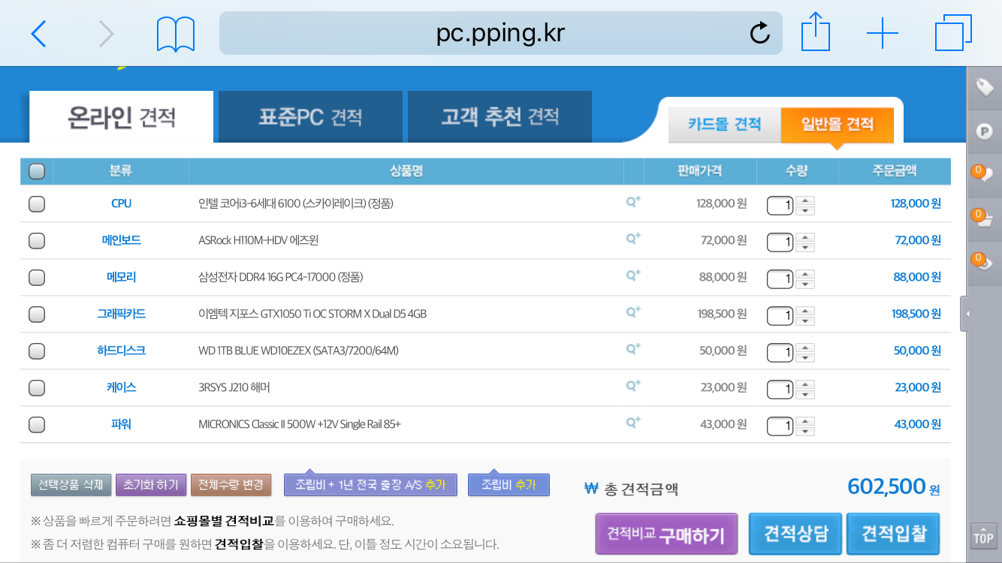Decrease the CPU quantity with the down arrow
Viewport: 1002px width, 563px height.
click(805, 210)
